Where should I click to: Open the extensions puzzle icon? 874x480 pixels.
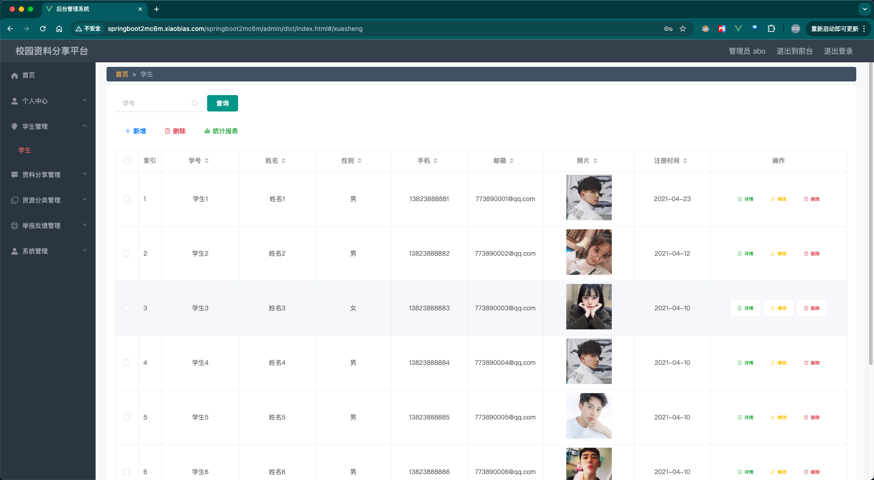click(771, 29)
